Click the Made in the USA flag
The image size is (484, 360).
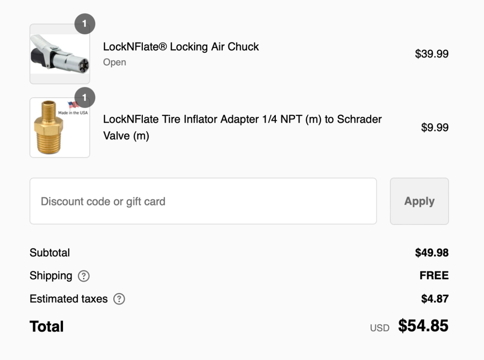(x=74, y=105)
